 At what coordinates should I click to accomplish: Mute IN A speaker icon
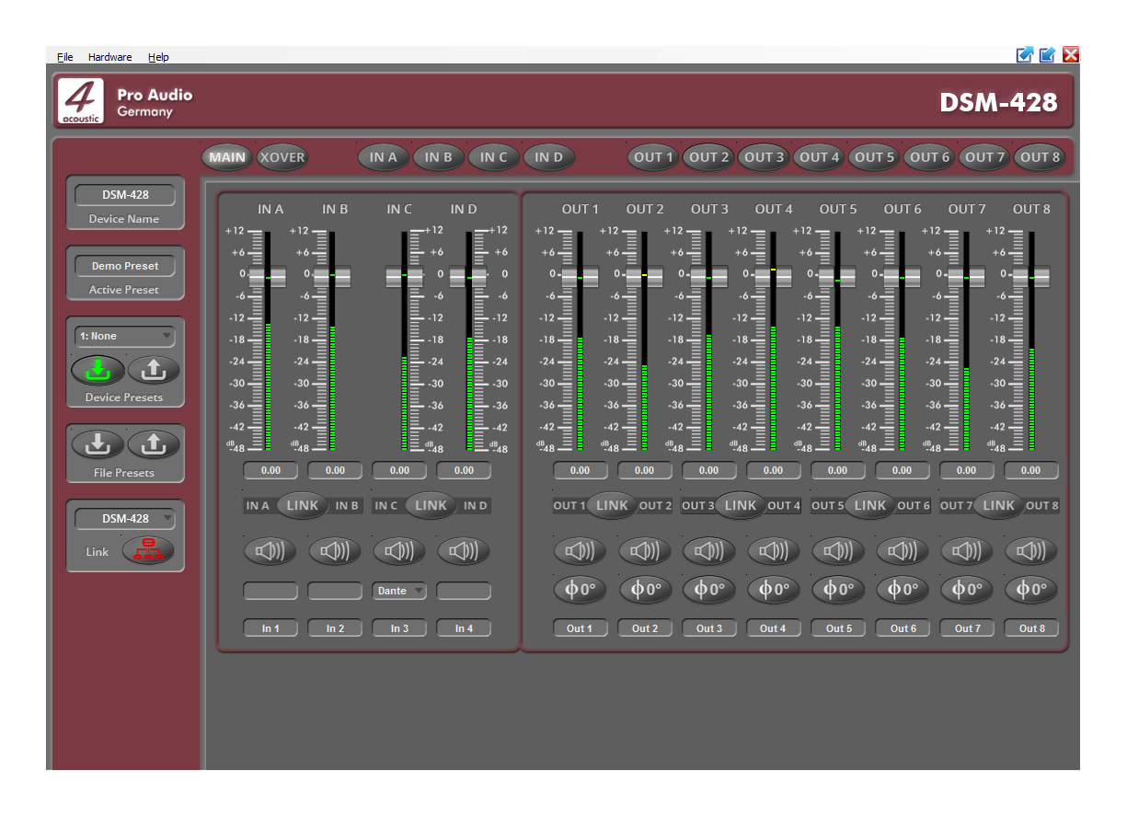tap(270, 551)
